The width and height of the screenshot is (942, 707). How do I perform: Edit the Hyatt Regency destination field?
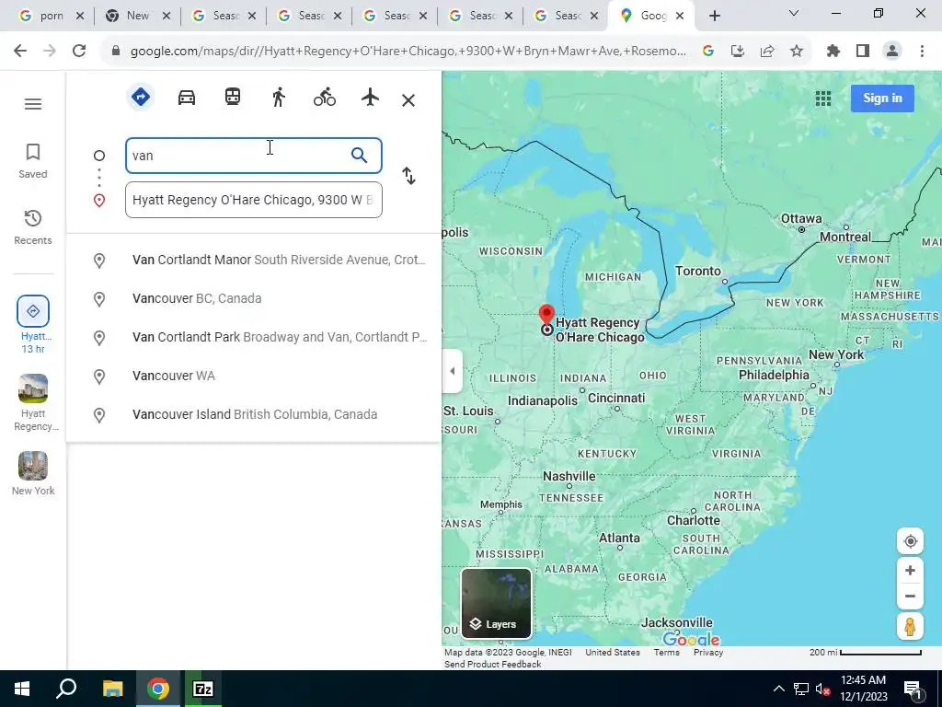point(254,200)
